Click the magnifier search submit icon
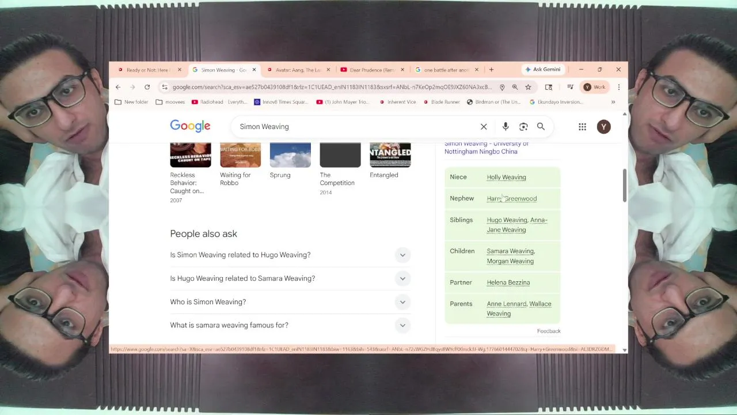The image size is (737, 415). (541, 127)
